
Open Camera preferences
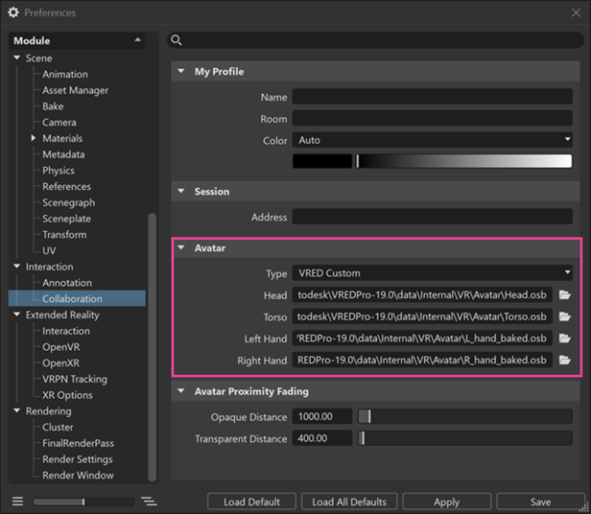click(x=59, y=123)
